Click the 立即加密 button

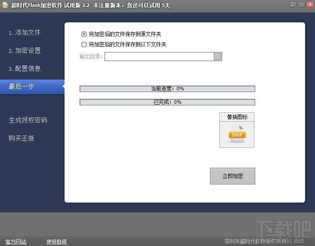tap(232, 176)
